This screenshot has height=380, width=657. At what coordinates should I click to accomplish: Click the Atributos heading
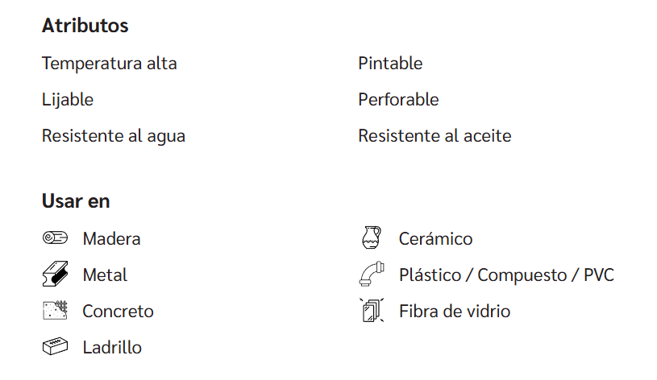(85, 26)
